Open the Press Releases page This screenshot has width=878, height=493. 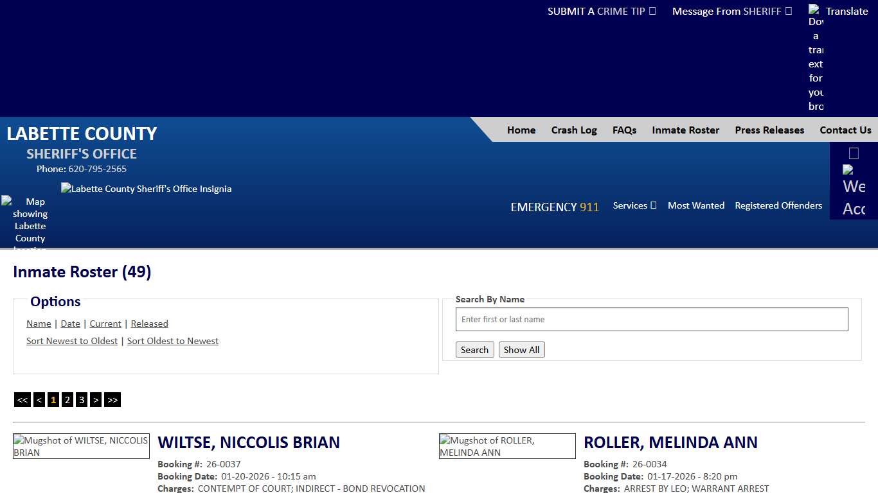(x=769, y=130)
